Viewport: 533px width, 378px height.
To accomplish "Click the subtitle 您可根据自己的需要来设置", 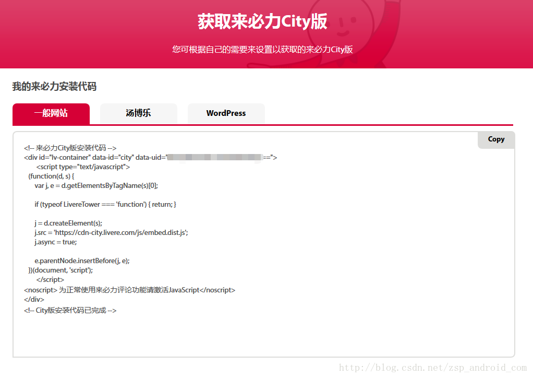I will 262,49.
